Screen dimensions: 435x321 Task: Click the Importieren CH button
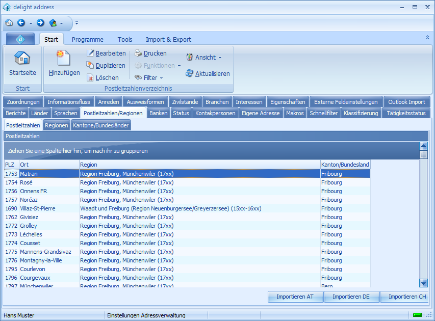point(407,297)
